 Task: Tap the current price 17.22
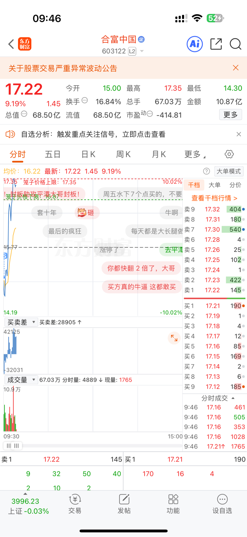(x=24, y=89)
